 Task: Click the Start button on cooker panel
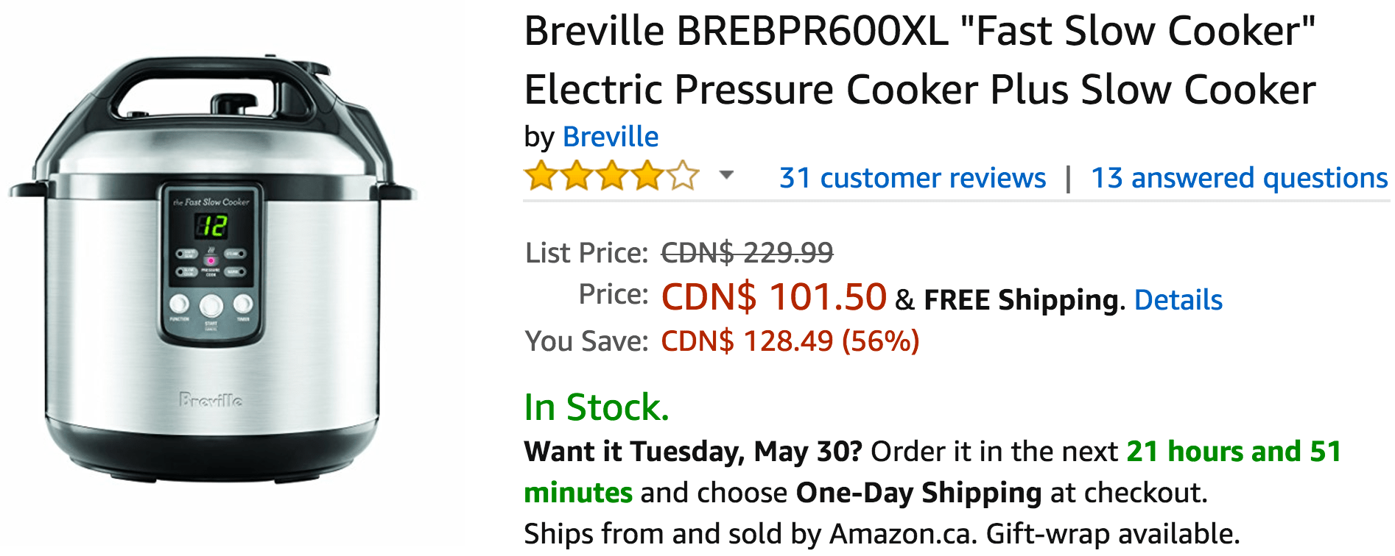(211, 304)
